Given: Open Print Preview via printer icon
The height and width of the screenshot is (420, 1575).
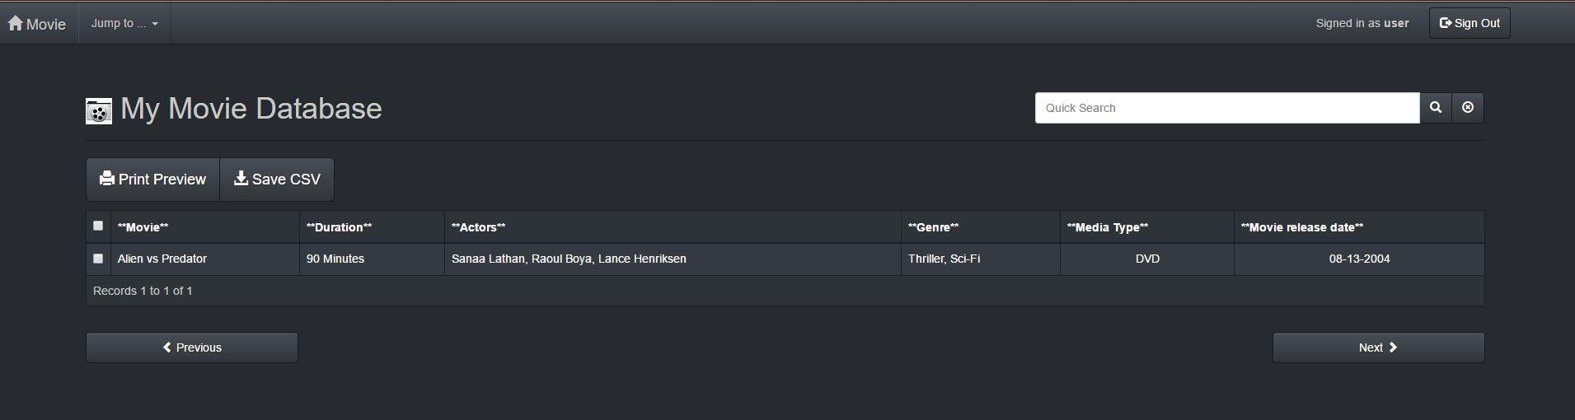Looking at the screenshot, I should pos(107,179).
